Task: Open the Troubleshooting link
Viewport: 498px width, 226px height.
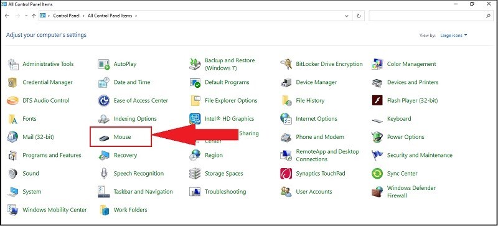Action: coord(225,192)
